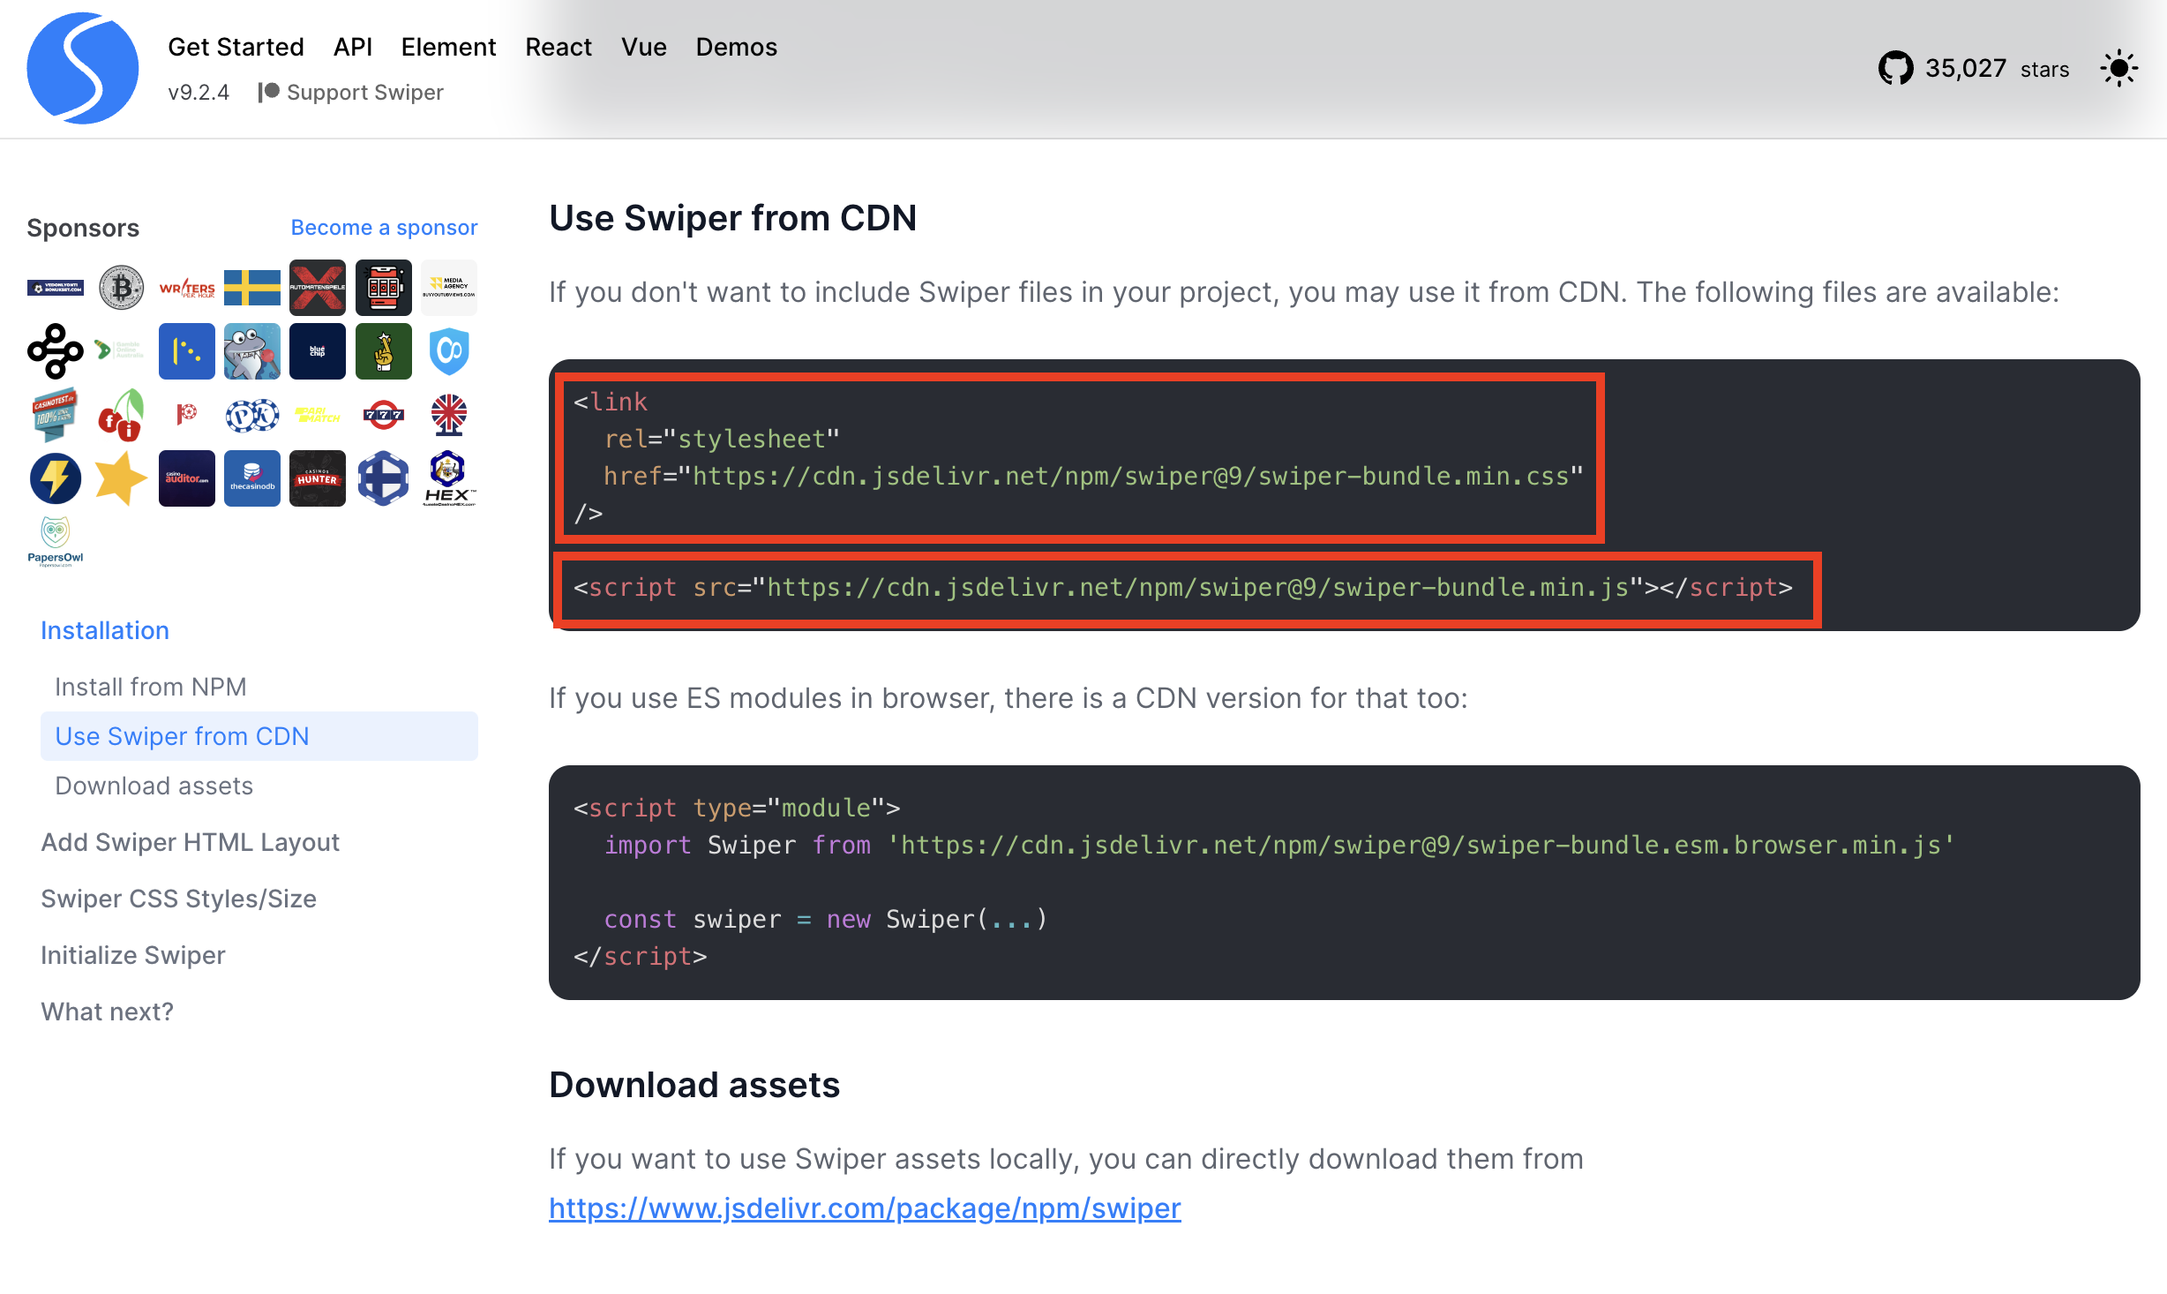The width and height of the screenshot is (2167, 1294).
Task: Open the Swedish flag sponsor logo
Action: tap(252, 288)
